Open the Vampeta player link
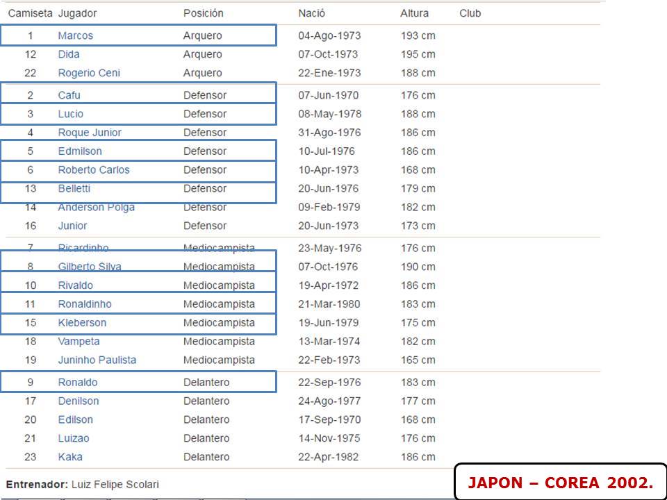 [x=79, y=342]
